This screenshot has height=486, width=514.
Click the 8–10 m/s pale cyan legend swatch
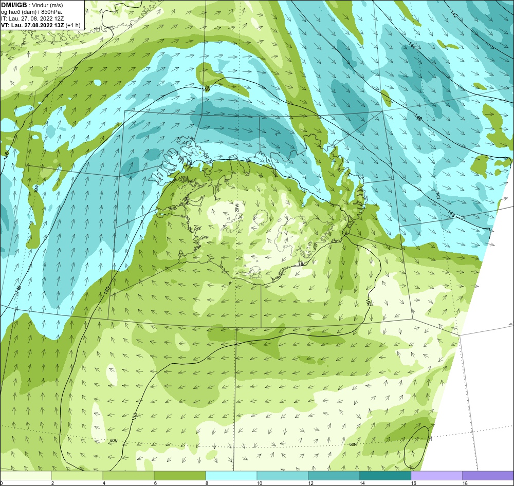(x=231, y=475)
